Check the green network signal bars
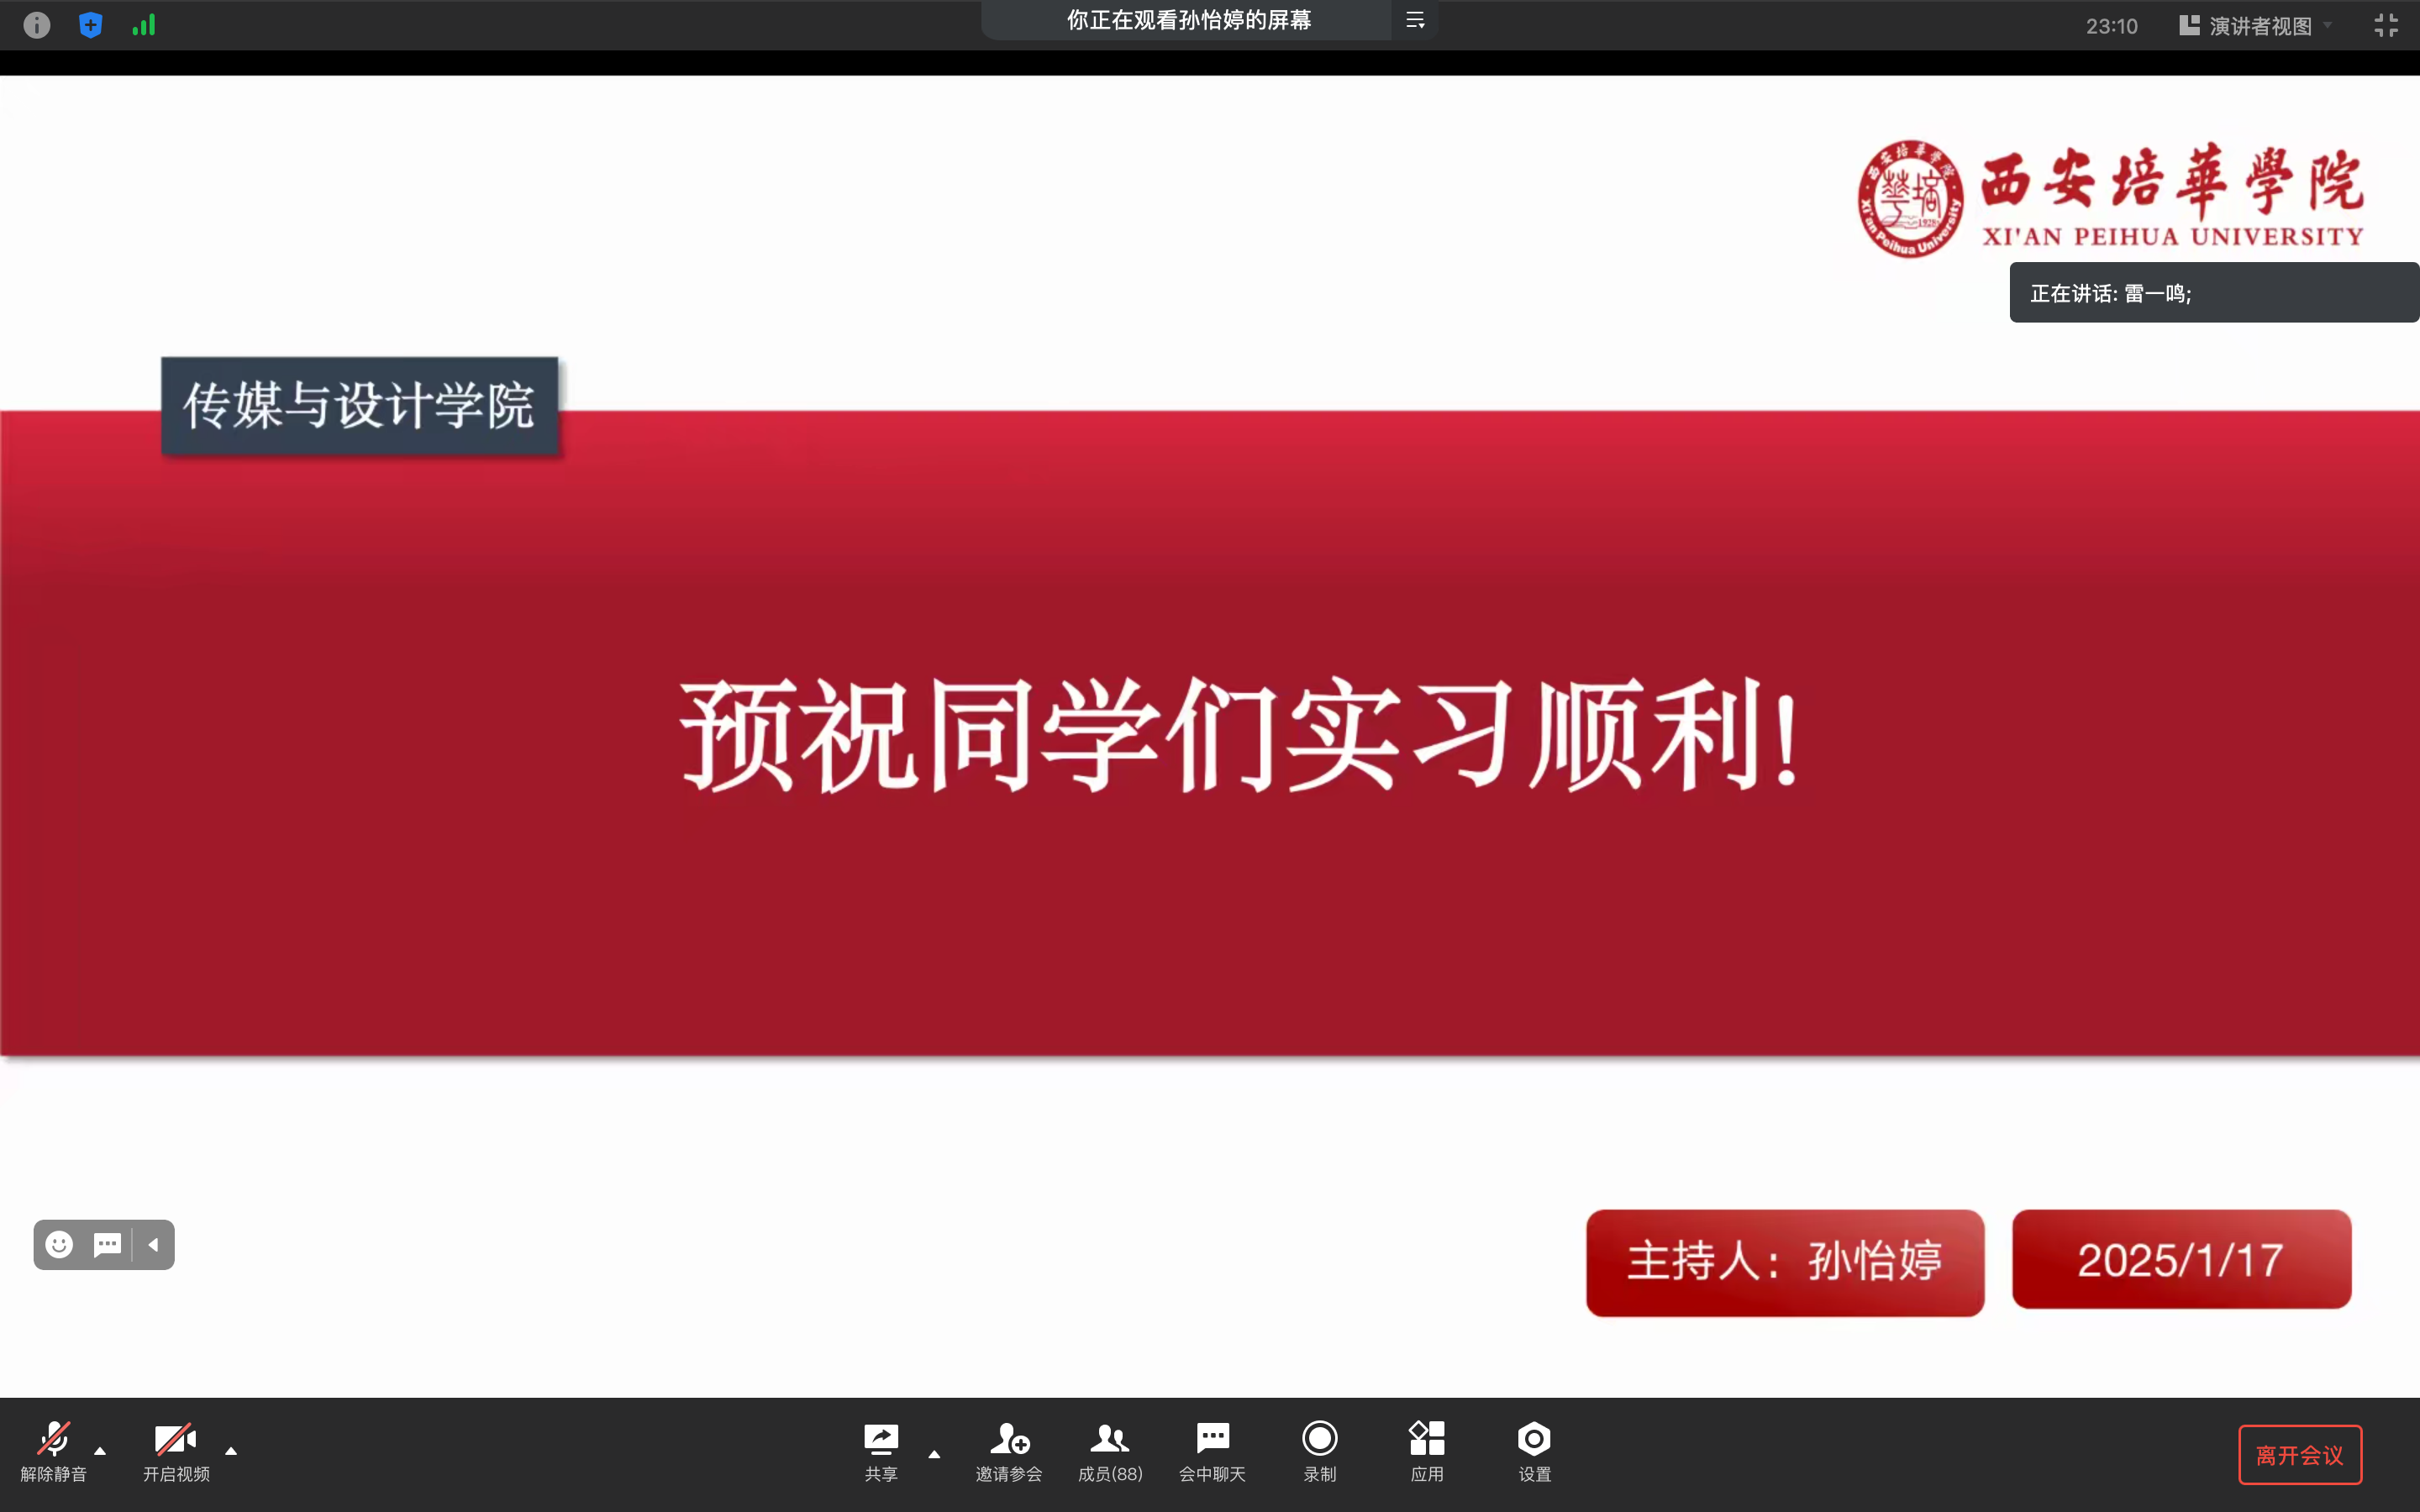 [x=144, y=25]
